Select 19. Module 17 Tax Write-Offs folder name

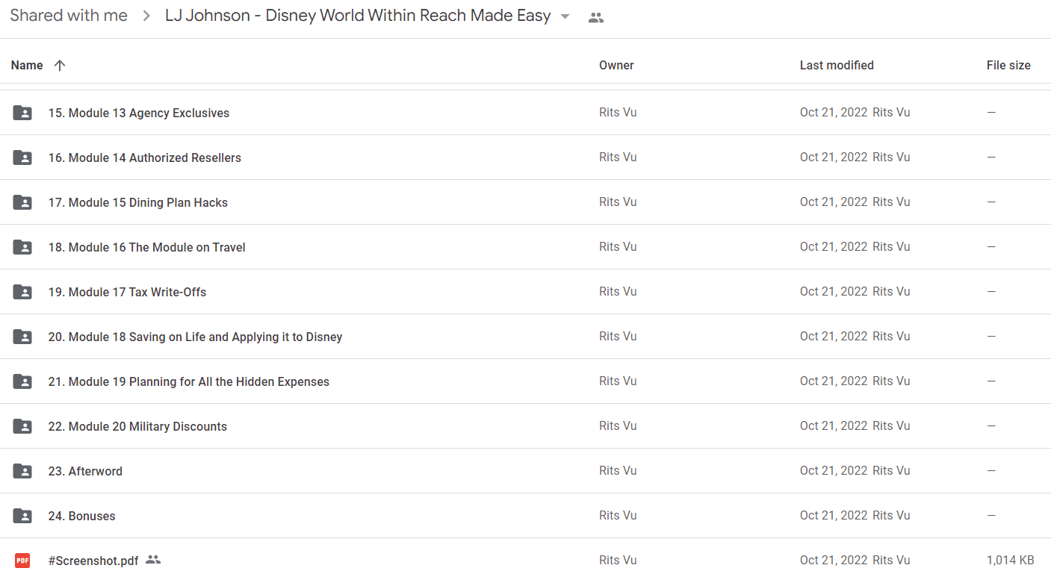pyautogui.click(x=127, y=292)
